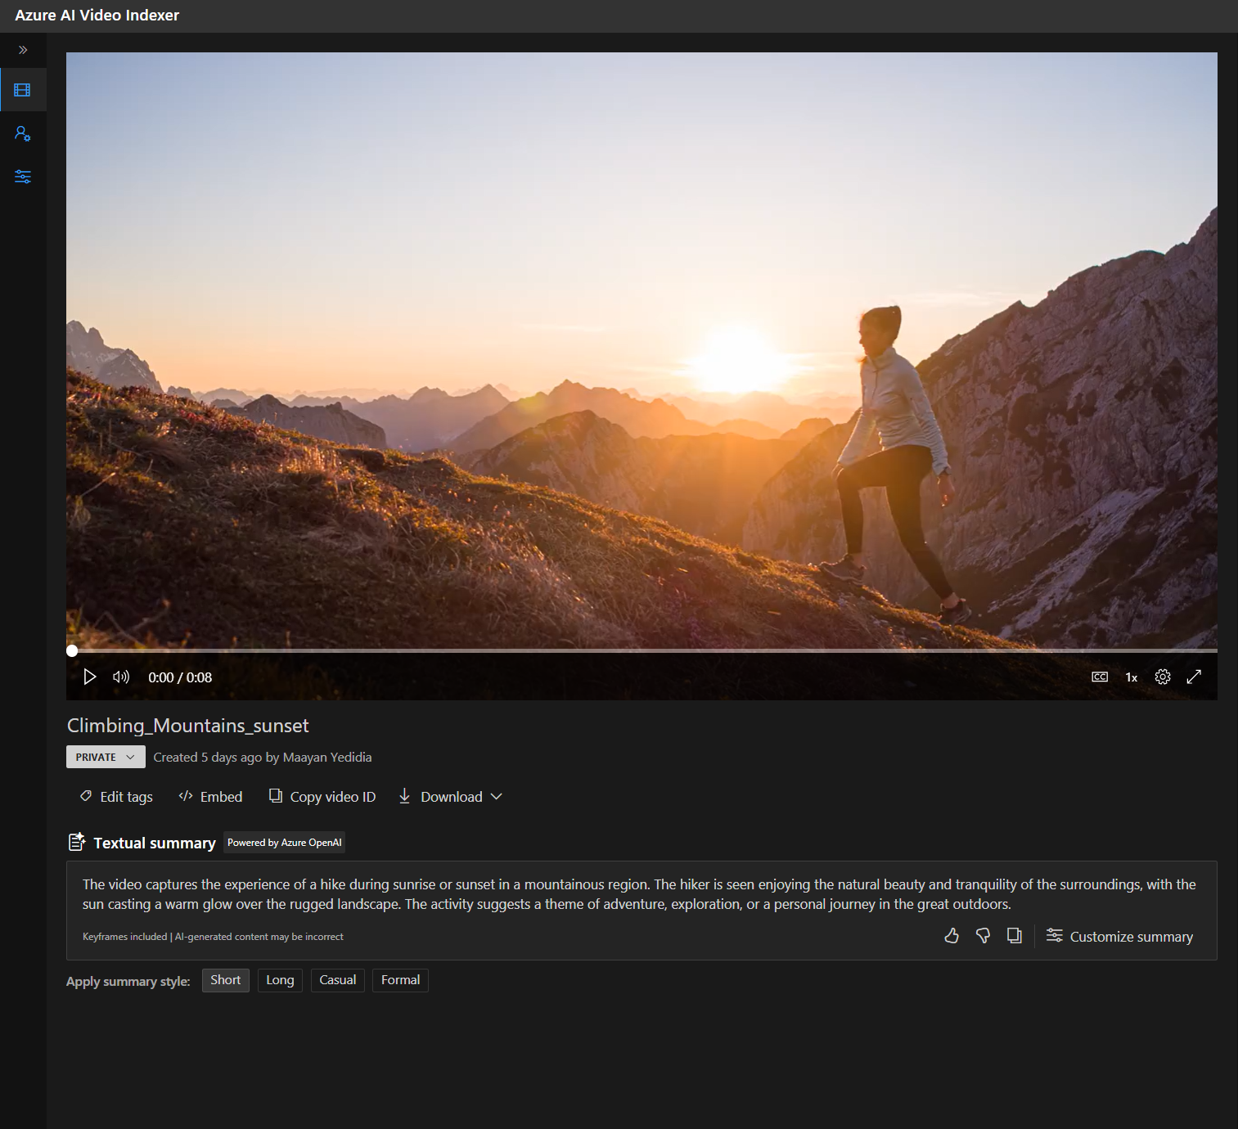
Task: Enter fullscreen mode in the player
Action: [1194, 677]
